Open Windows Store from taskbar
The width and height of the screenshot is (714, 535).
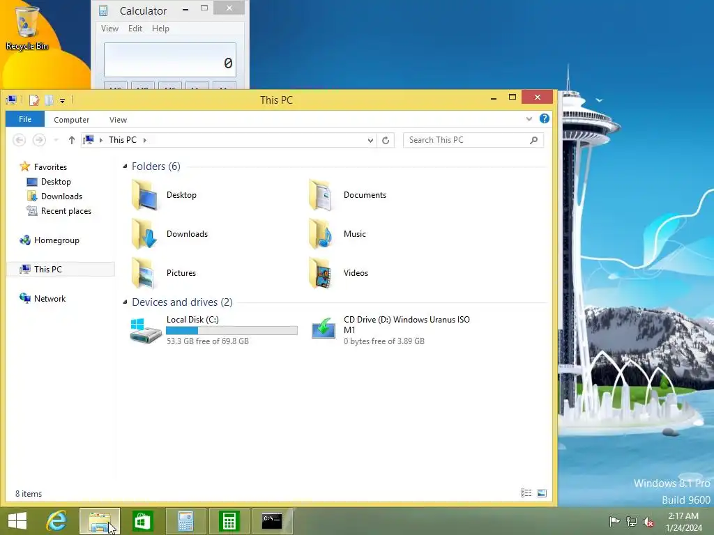(142, 521)
